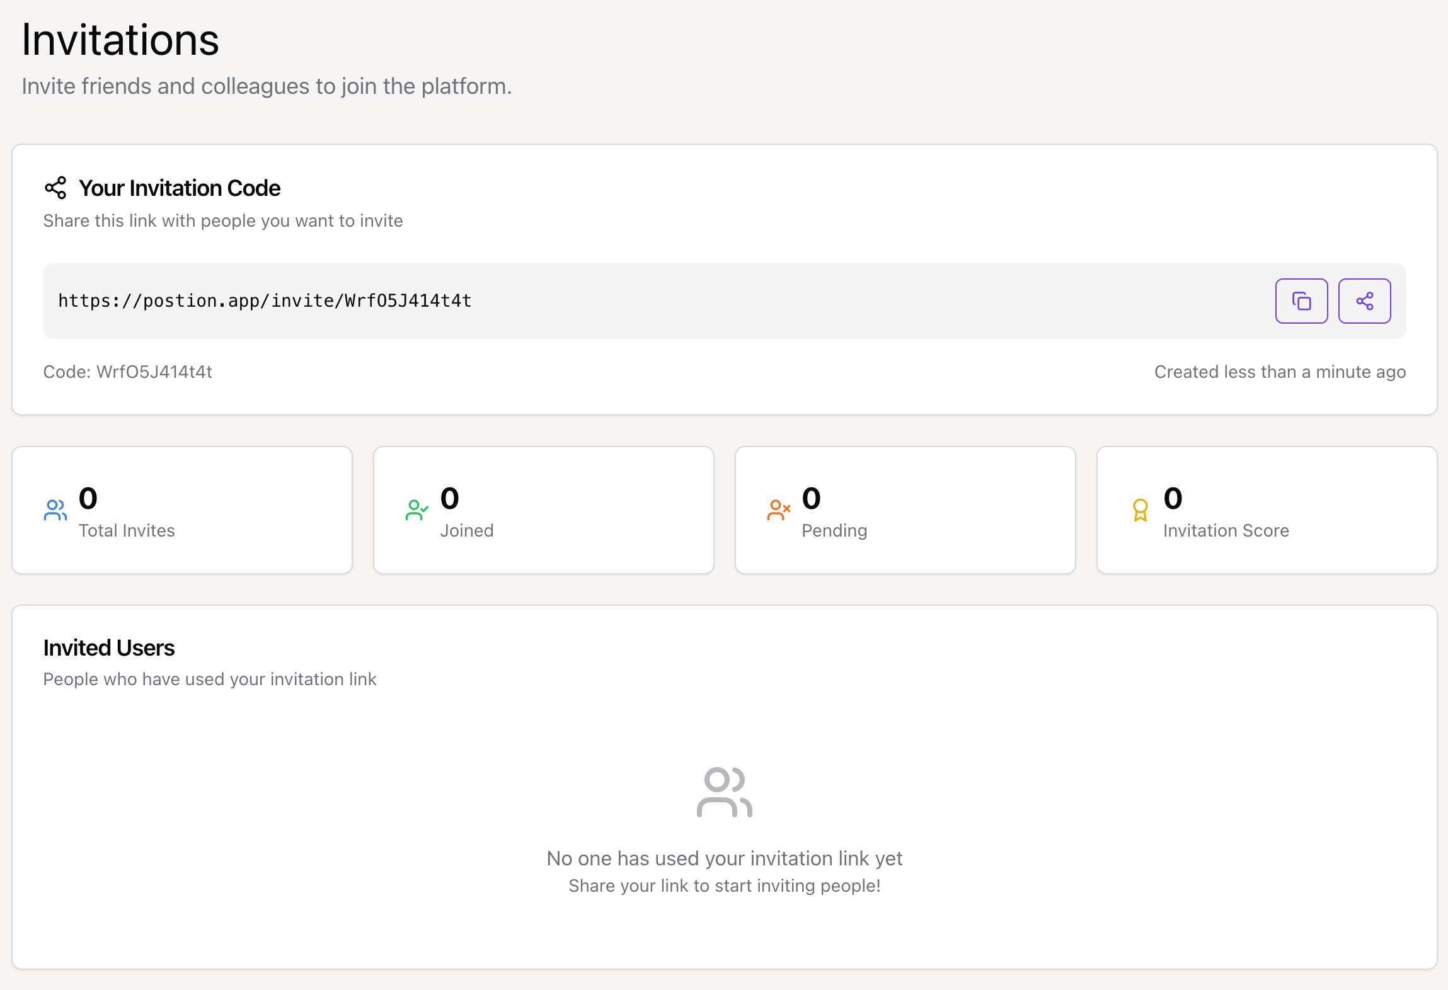Image resolution: width=1448 pixels, height=990 pixels.
Task: Click the Joined count number
Action: pyautogui.click(x=449, y=499)
